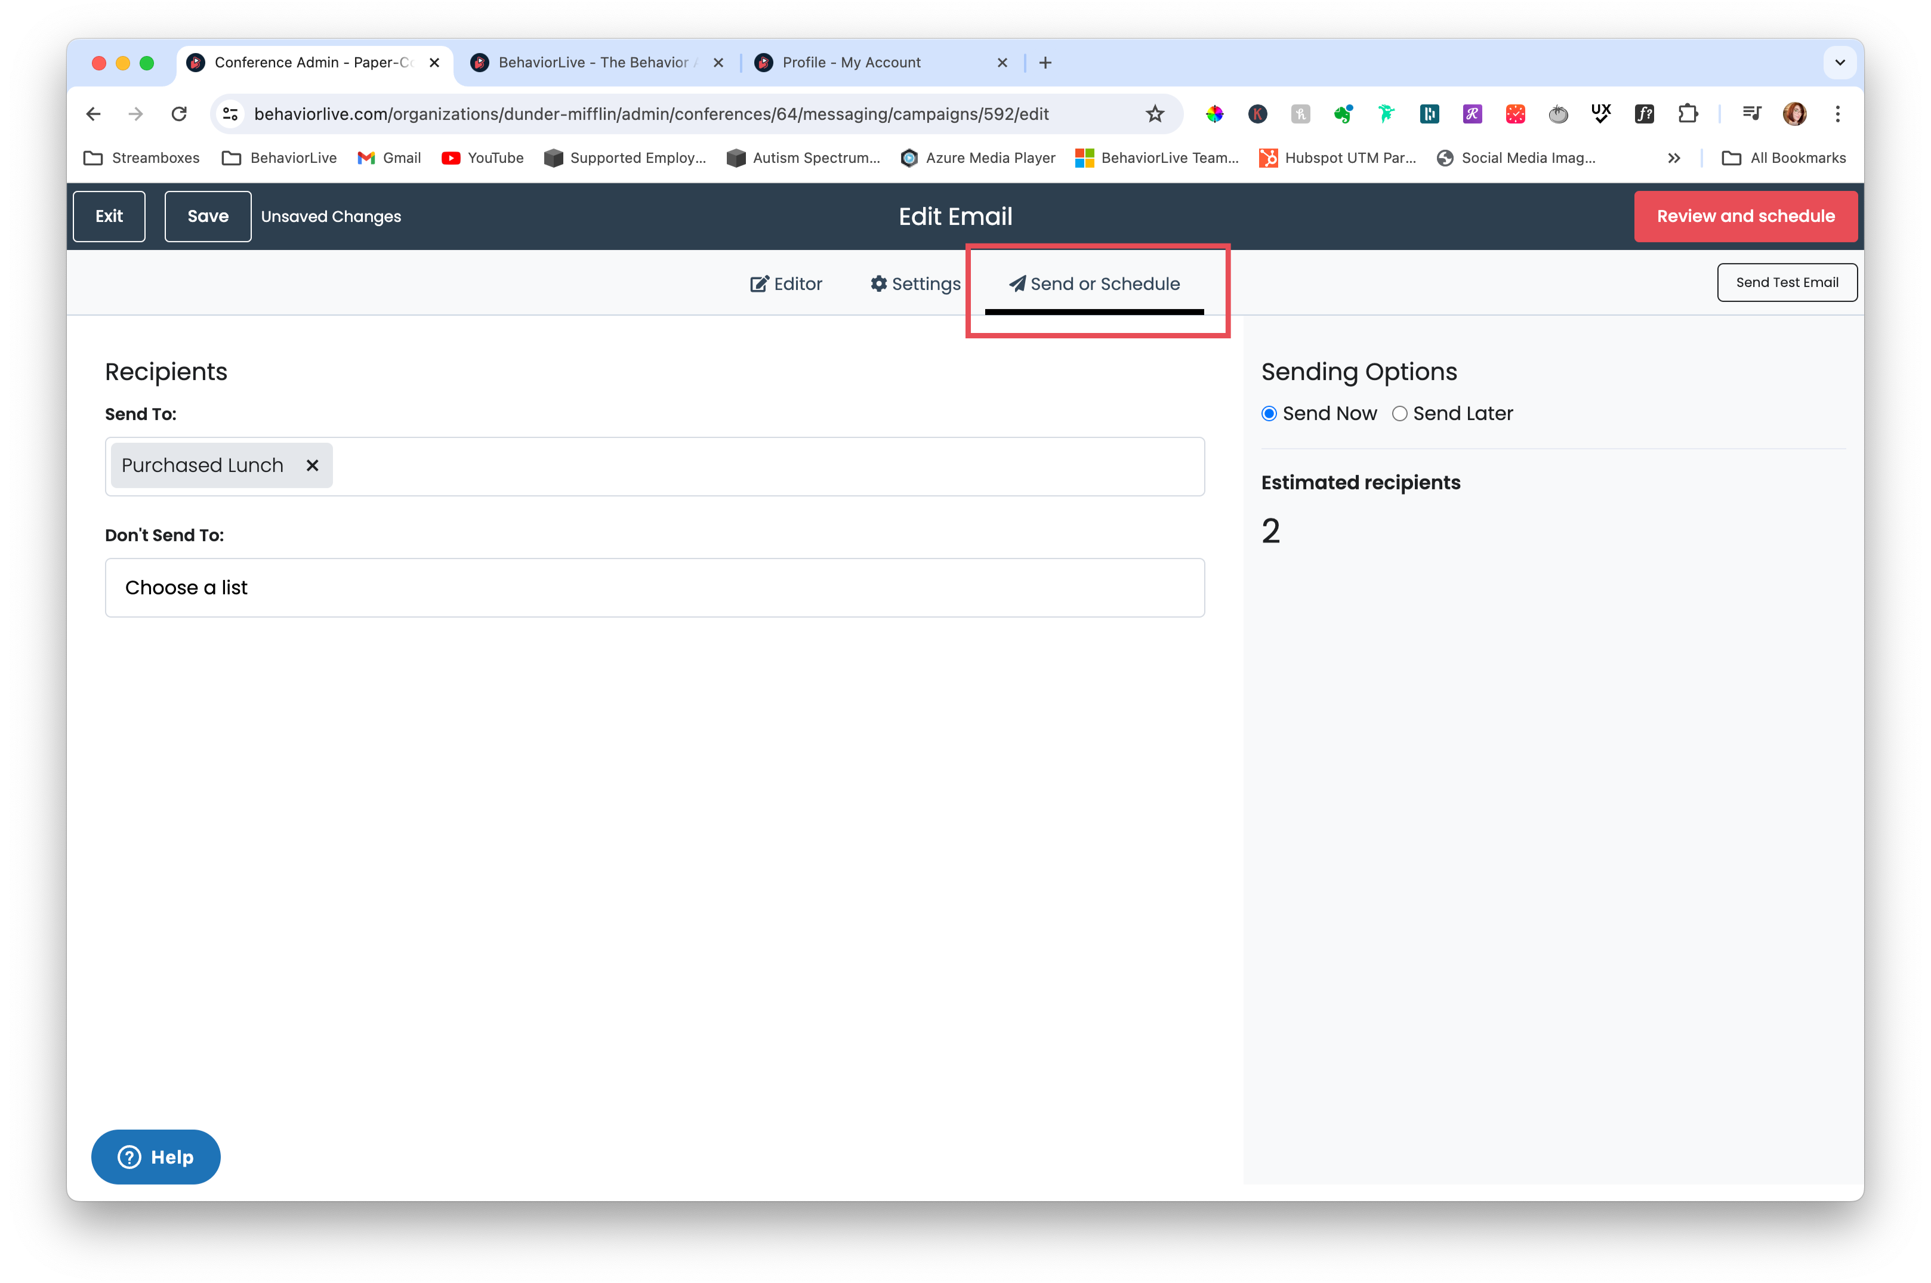Click the address bar URL
This screenshot has height=1283, width=1931.
(651, 114)
